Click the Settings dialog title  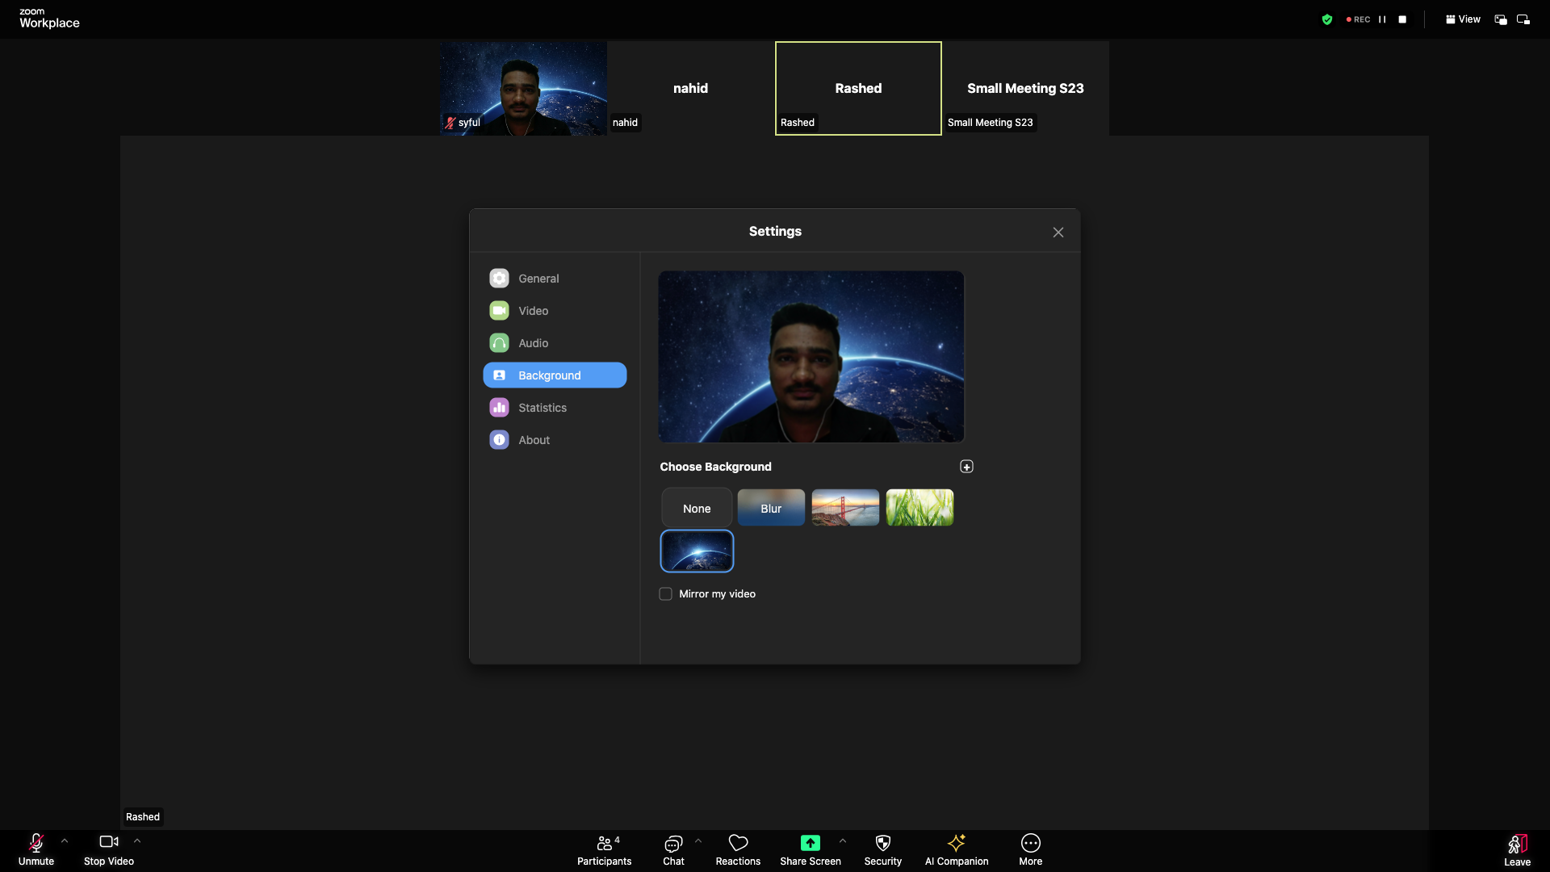pyautogui.click(x=775, y=232)
